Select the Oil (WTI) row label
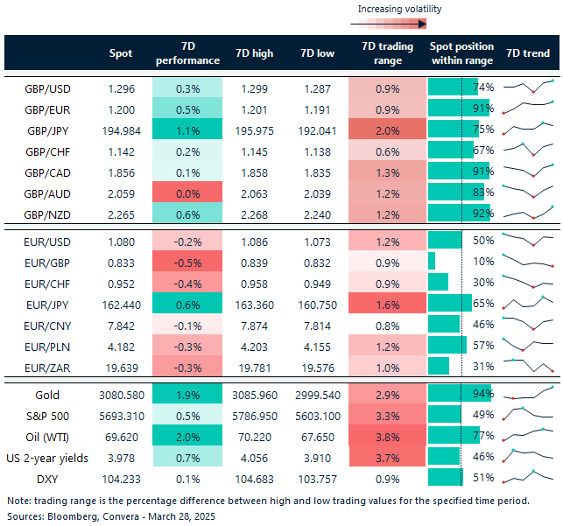The width and height of the screenshot is (563, 526). [x=47, y=438]
